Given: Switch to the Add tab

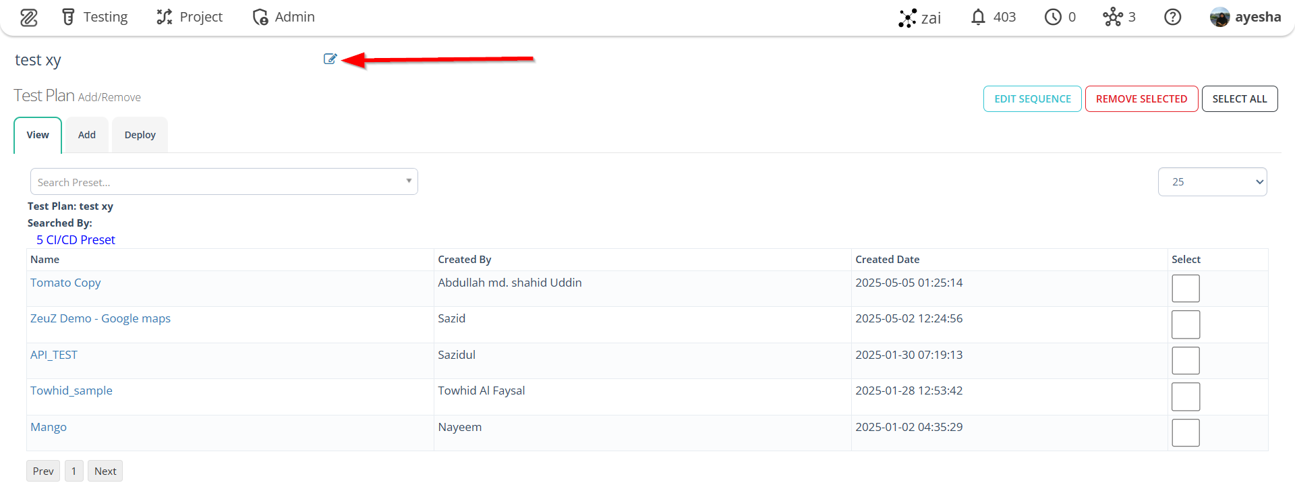Looking at the screenshot, I should coord(87,135).
